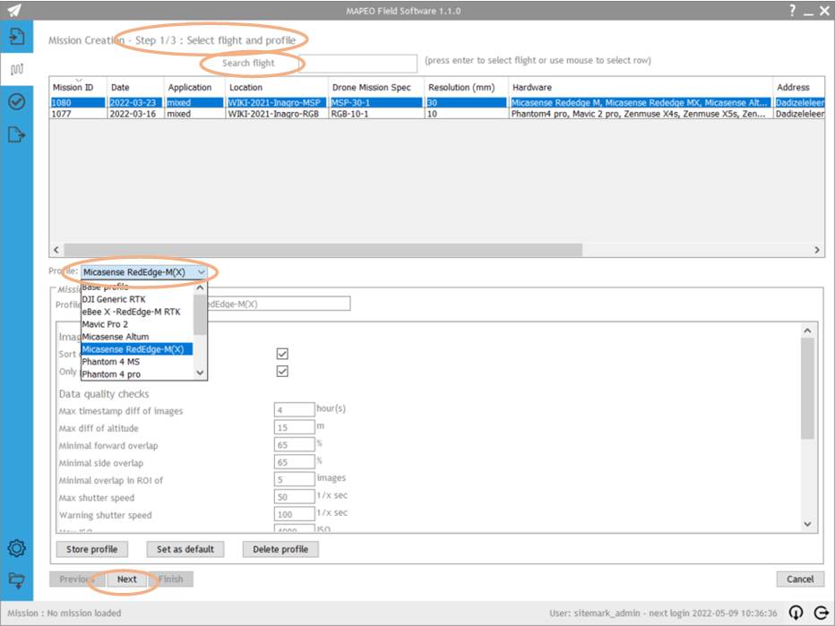Open the settings gear icon
The width and height of the screenshot is (835, 626).
pyautogui.click(x=16, y=548)
